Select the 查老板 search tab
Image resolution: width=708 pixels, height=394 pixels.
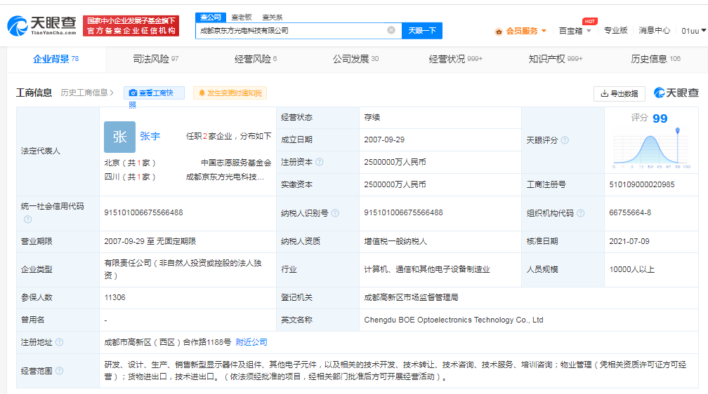(242, 17)
